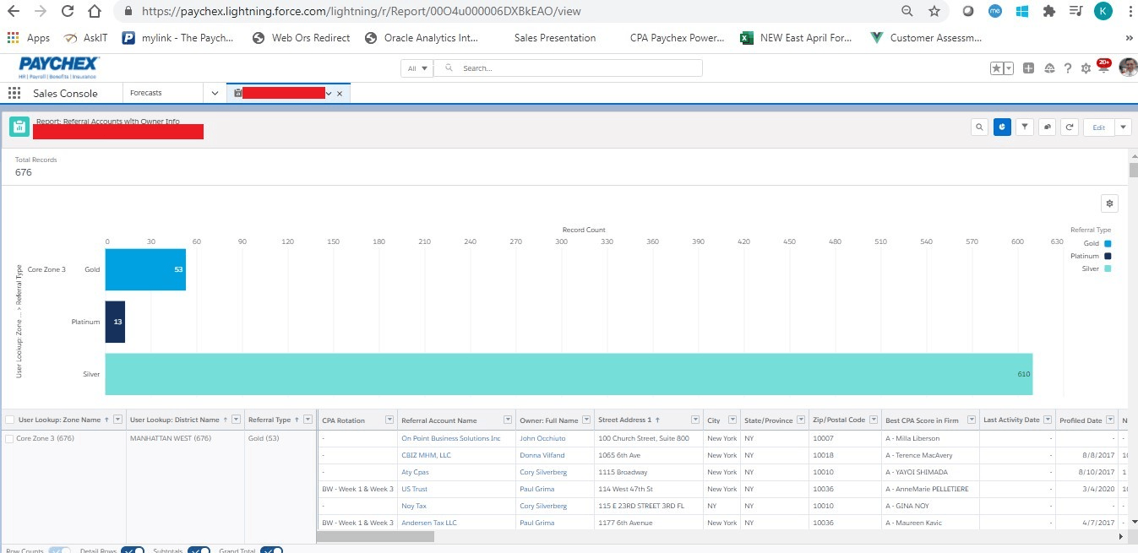This screenshot has width=1138, height=553.
Task: Toggle the Row Counts switch
Action: pyautogui.click(x=59, y=551)
